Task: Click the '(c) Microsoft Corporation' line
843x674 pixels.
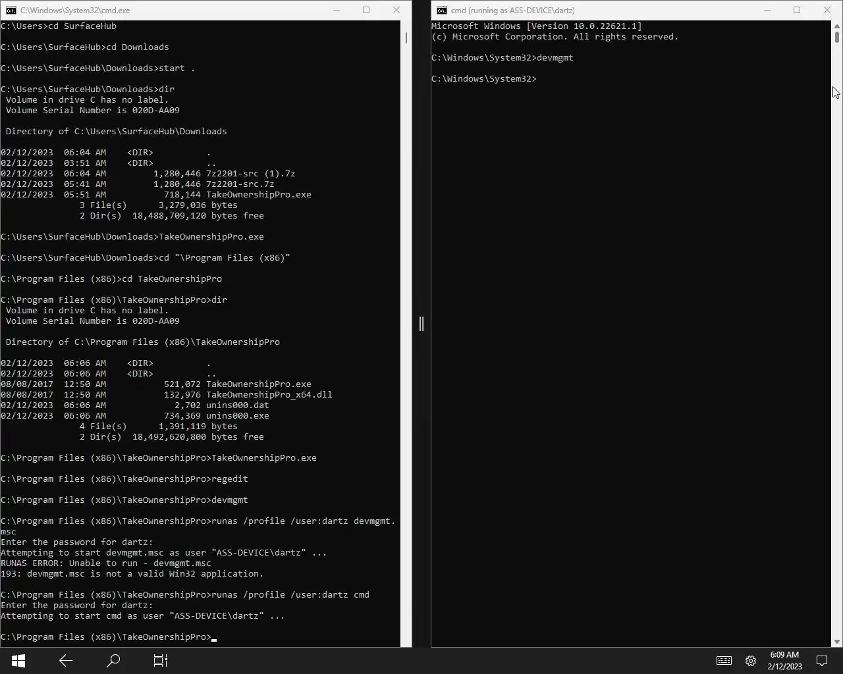Action: [555, 36]
